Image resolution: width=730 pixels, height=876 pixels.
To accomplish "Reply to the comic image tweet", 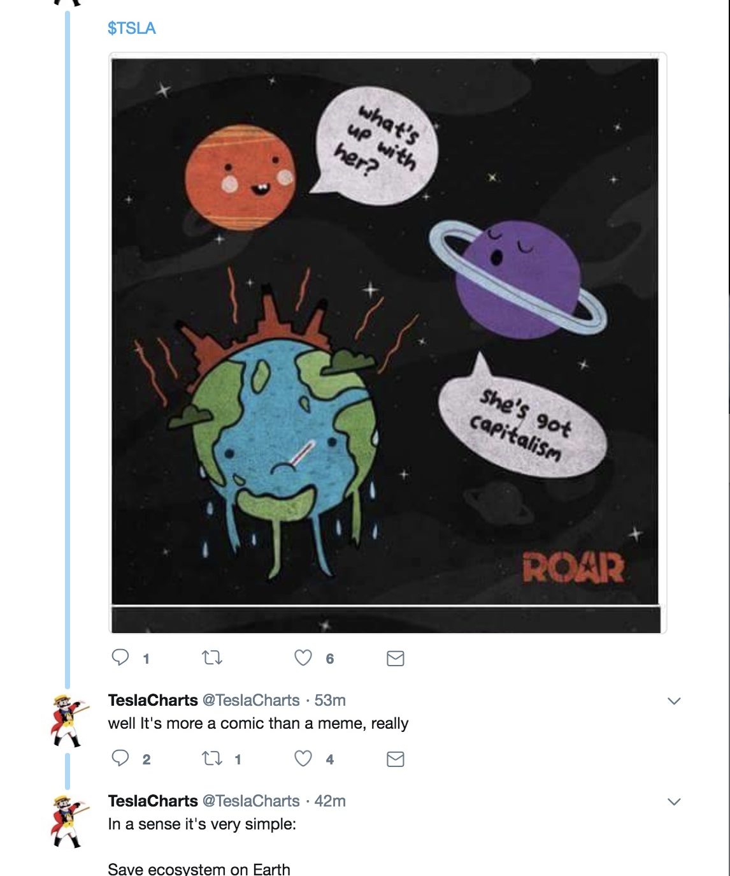I will 120,657.
